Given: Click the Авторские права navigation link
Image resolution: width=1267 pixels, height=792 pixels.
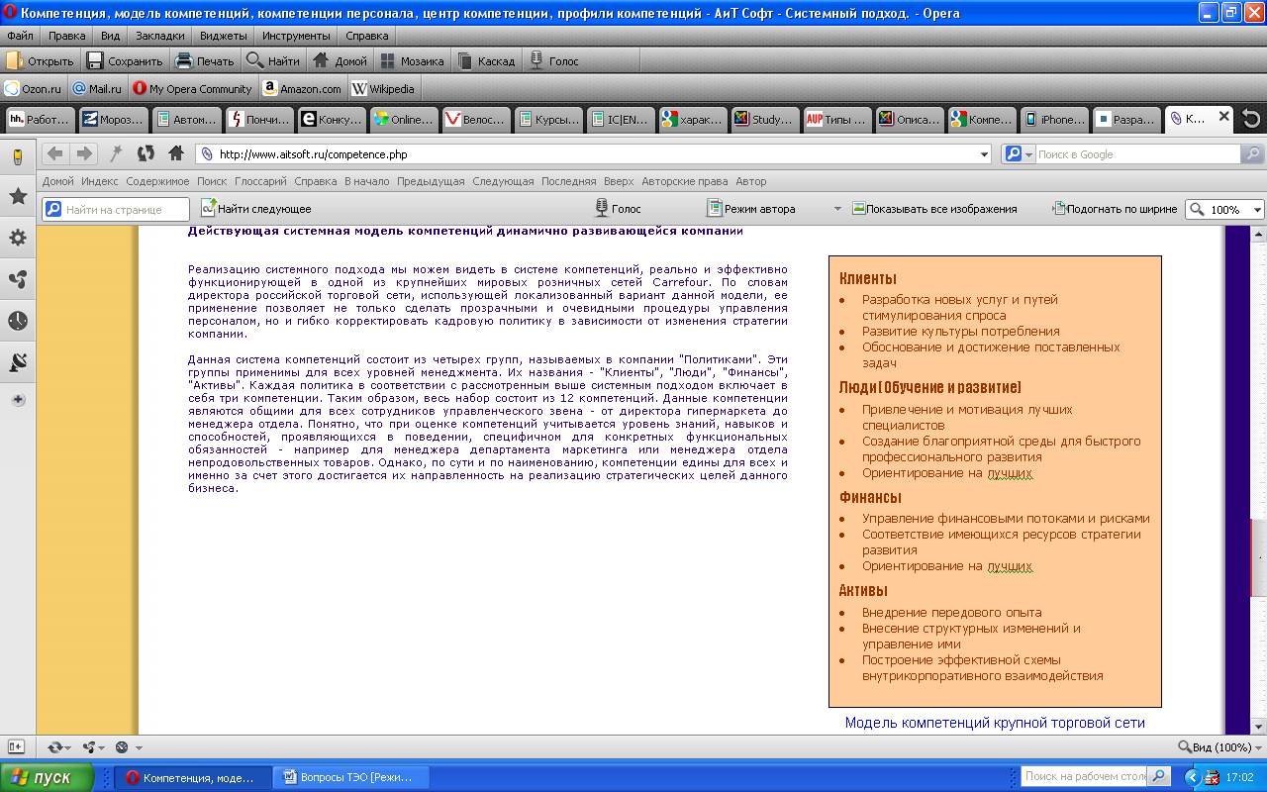Looking at the screenshot, I should tap(684, 181).
